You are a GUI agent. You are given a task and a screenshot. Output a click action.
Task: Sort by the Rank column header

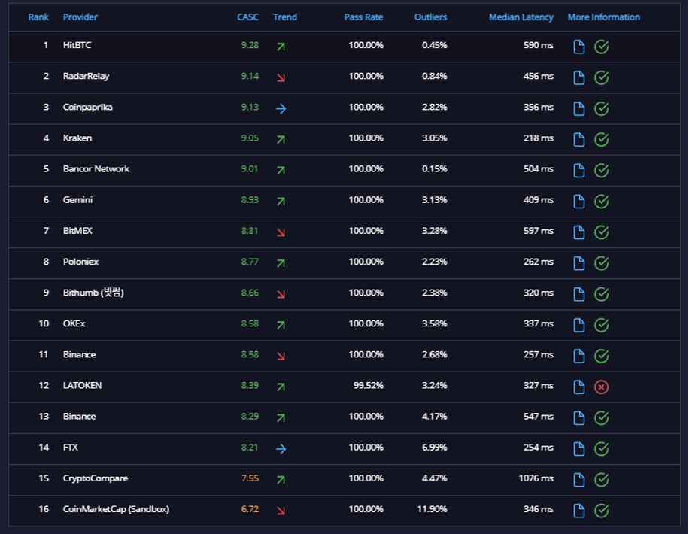(38, 17)
